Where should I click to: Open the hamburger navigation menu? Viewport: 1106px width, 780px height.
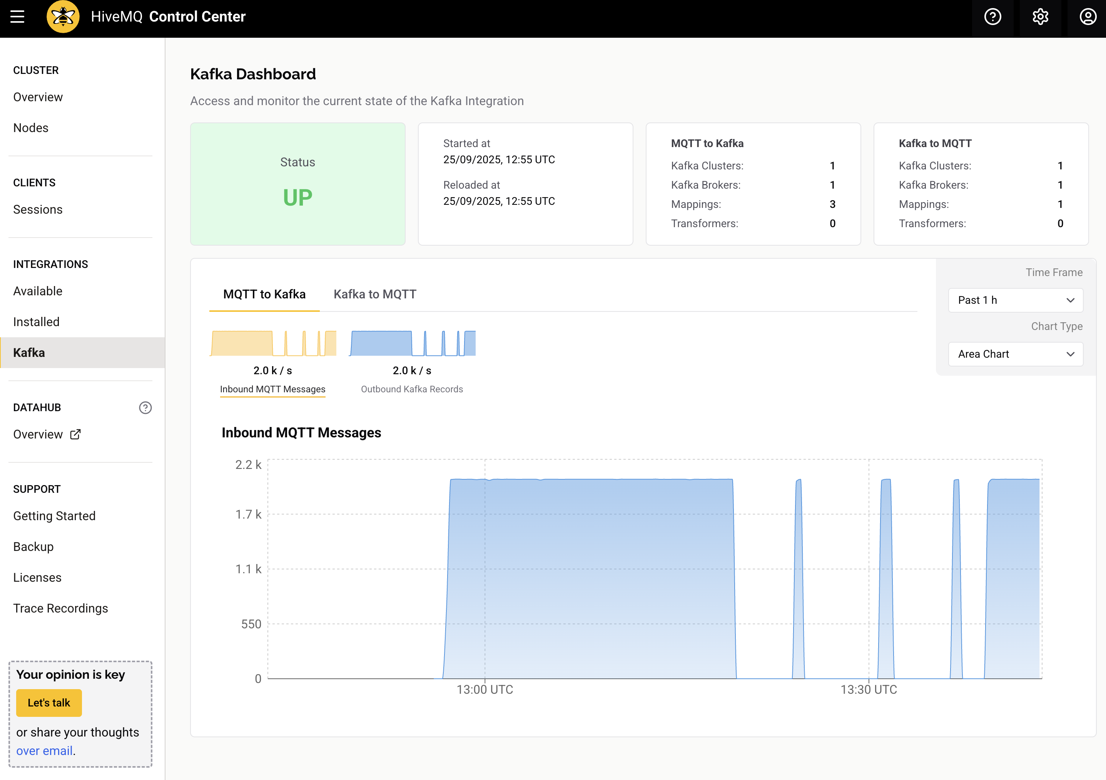[x=17, y=17]
